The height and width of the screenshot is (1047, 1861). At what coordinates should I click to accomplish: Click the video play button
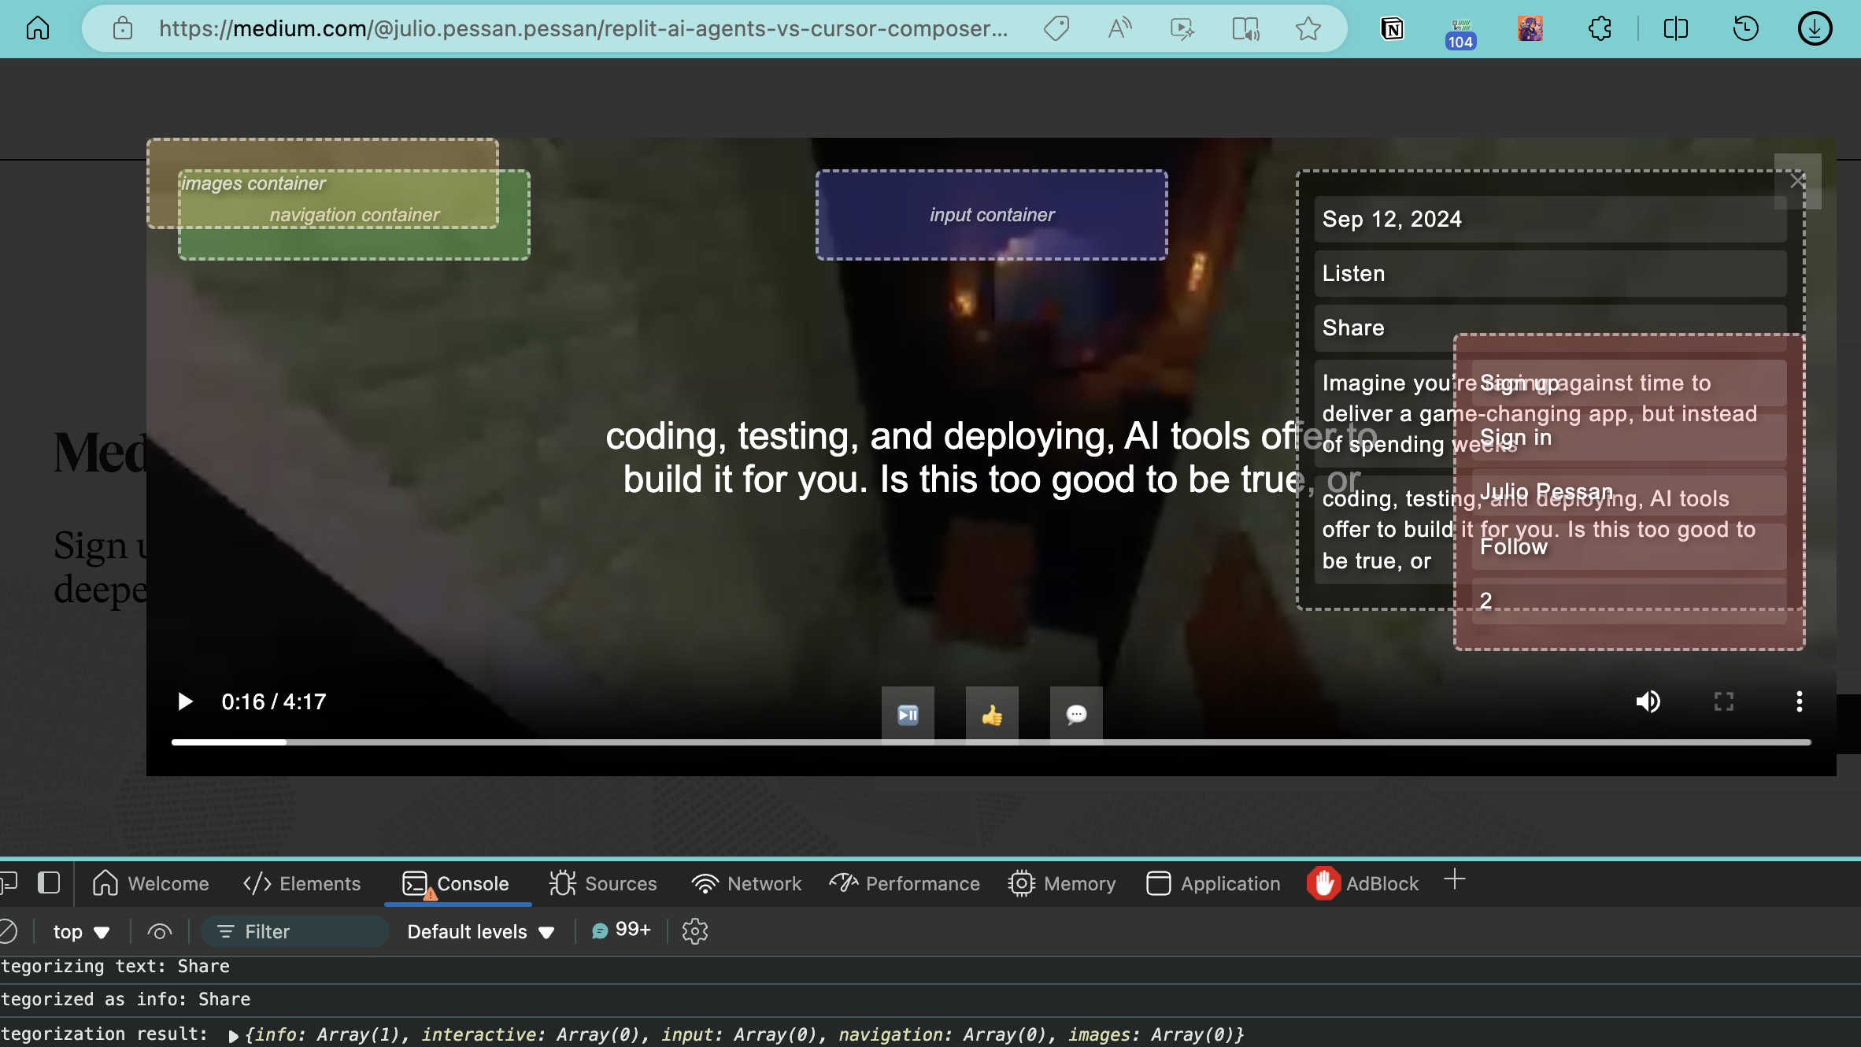pyautogui.click(x=185, y=701)
